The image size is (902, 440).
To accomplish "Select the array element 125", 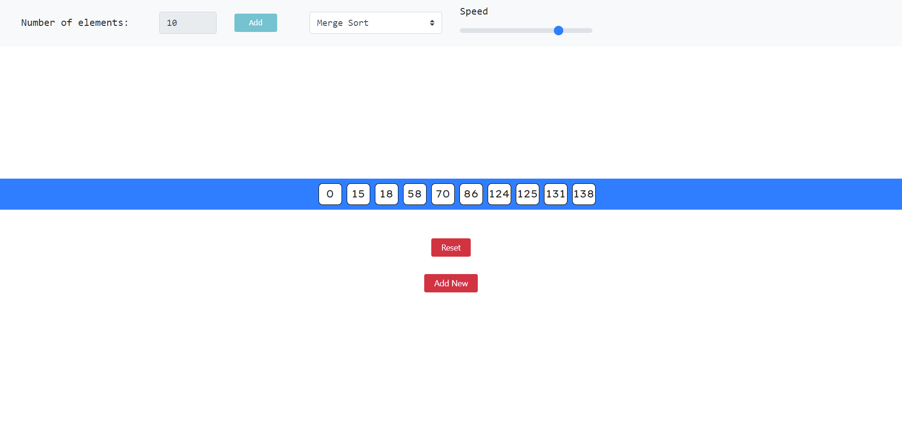I will [x=528, y=194].
